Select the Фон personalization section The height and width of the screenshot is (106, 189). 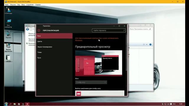[54, 36]
